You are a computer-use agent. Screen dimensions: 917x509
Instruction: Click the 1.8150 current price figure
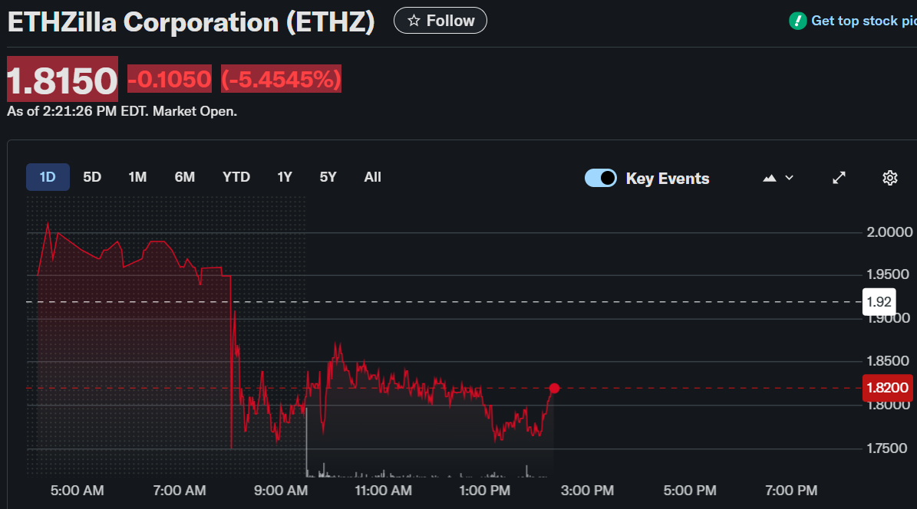(62, 80)
